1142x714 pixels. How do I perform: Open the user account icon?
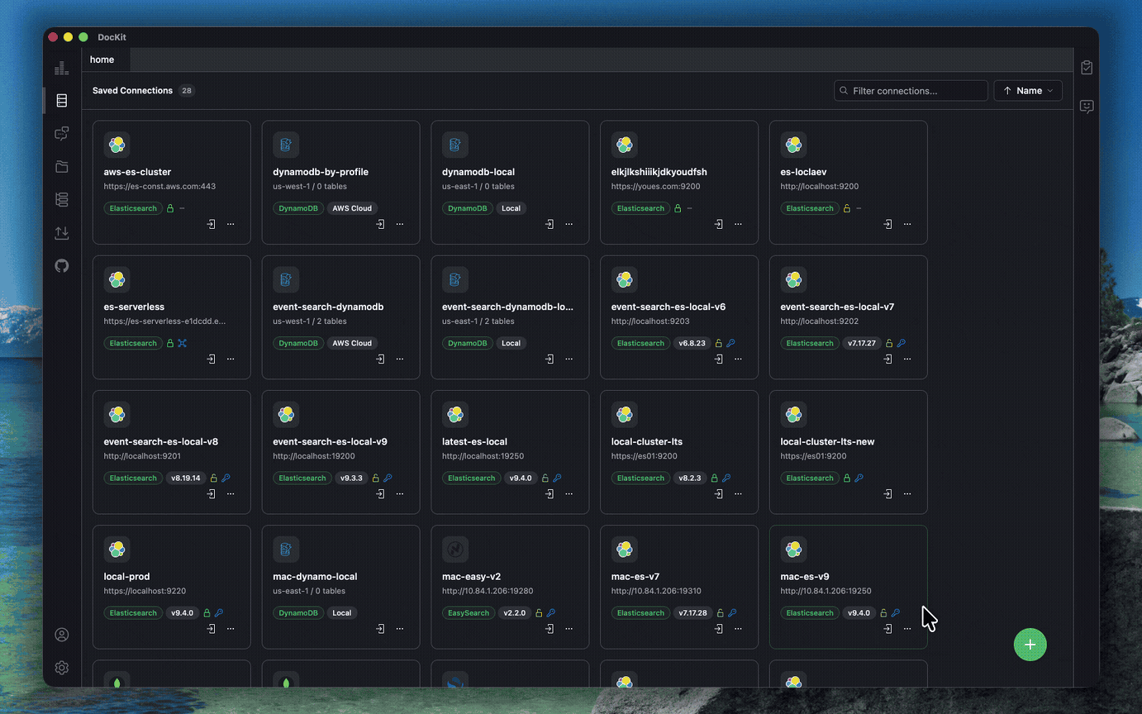(61, 635)
